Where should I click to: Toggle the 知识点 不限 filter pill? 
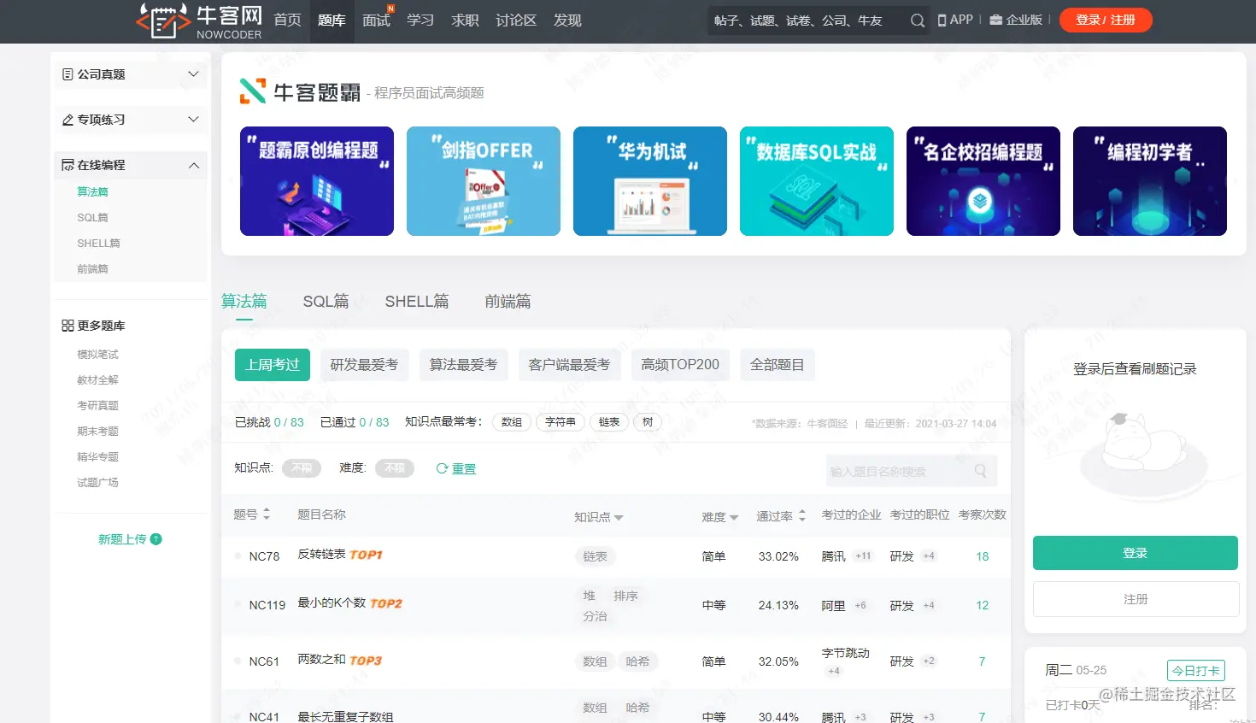click(302, 468)
